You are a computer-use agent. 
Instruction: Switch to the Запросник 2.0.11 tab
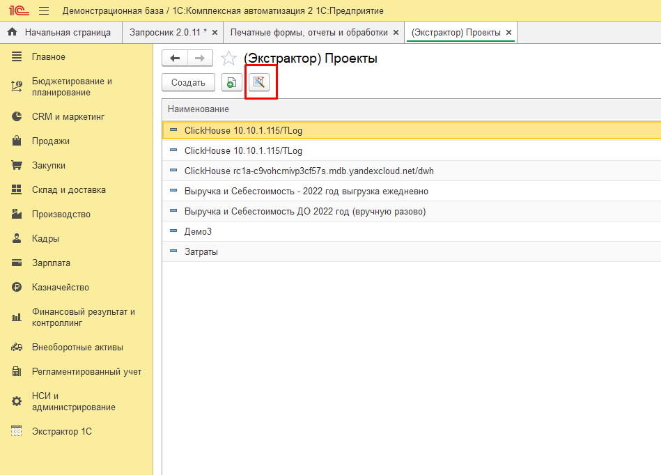coord(167,32)
